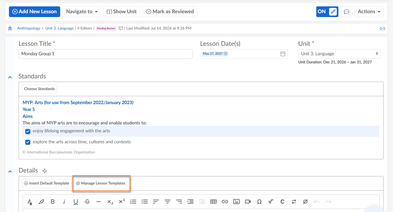Click the undo arrow

[317, 202]
